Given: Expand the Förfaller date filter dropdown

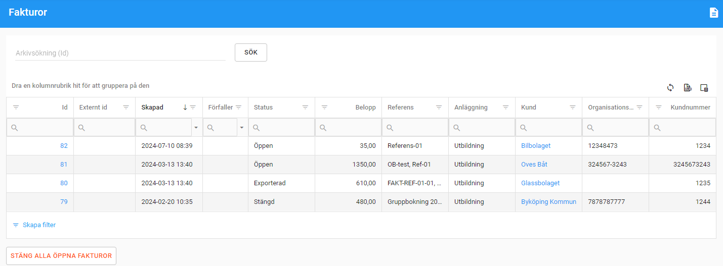Looking at the screenshot, I should click(241, 128).
